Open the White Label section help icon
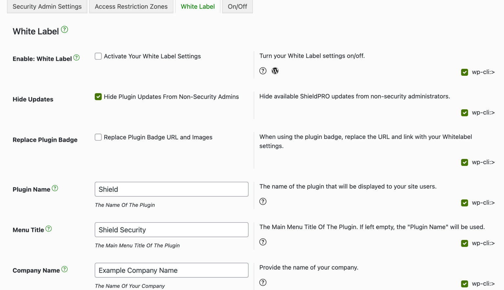The height and width of the screenshot is (290, 504). click(65, 29)
